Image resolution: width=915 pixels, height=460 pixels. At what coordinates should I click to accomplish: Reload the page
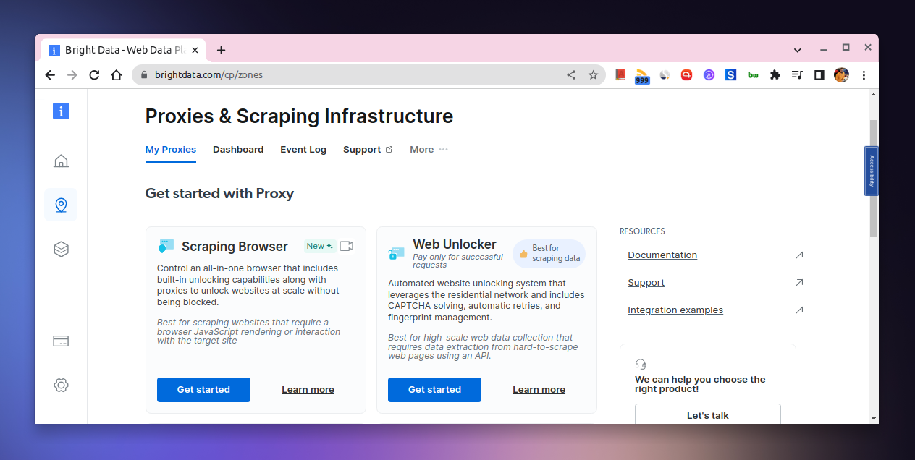coord(94,74)
